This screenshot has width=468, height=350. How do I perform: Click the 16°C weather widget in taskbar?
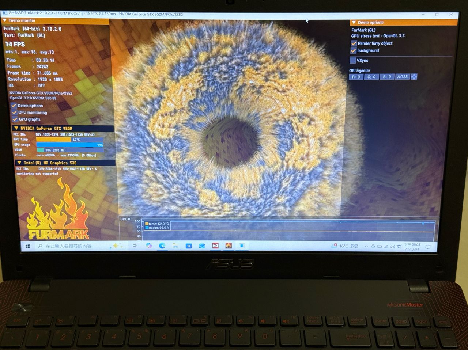(344, 246)
